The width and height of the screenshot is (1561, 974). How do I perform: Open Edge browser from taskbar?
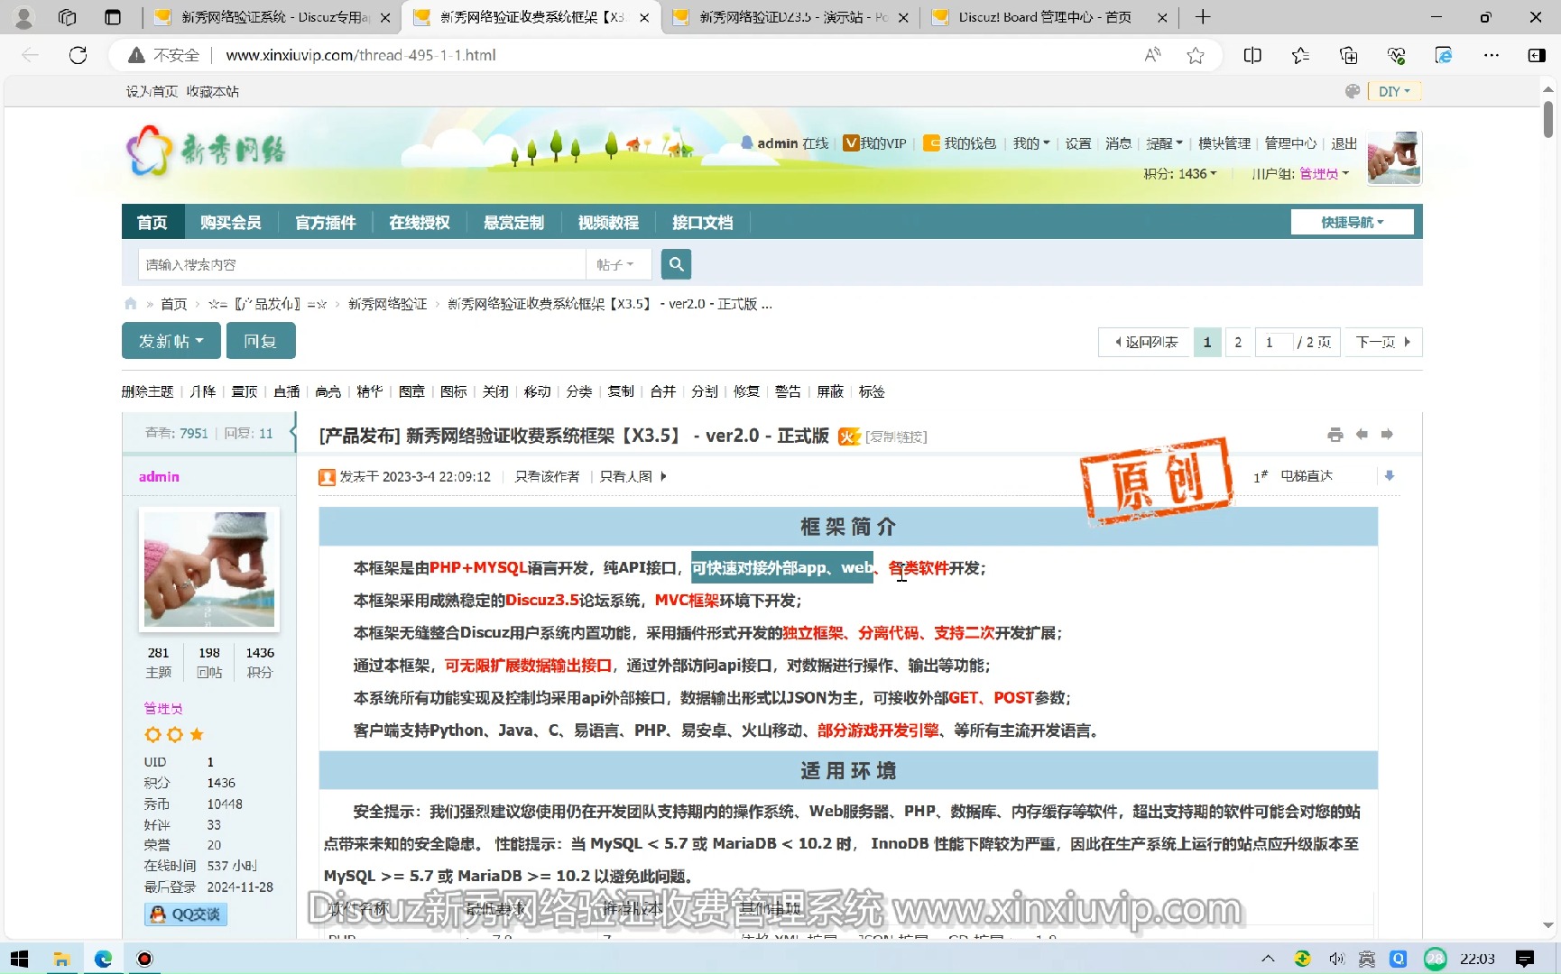[103, 959]
